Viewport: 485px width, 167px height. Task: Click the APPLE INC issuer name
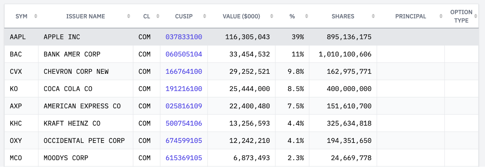click(x=62, y=37)
